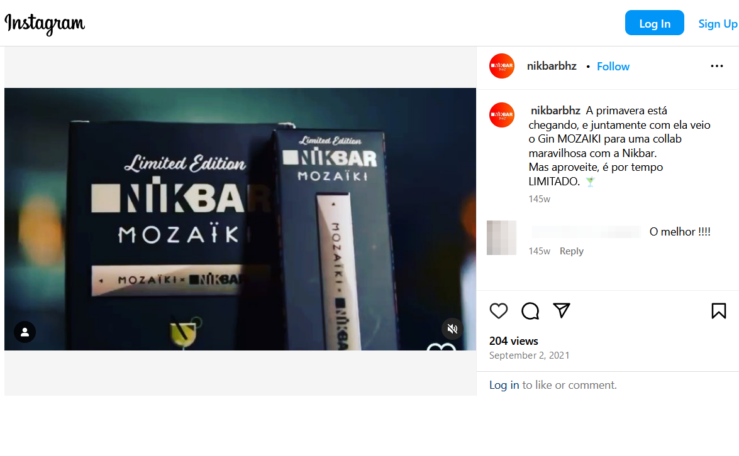Viewport: 739px width, 456px height.
Task: Click 'Log in' to like or comment
Action: [504, 385]
